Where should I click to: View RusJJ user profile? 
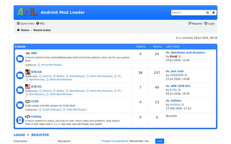(x=173, y=56)
